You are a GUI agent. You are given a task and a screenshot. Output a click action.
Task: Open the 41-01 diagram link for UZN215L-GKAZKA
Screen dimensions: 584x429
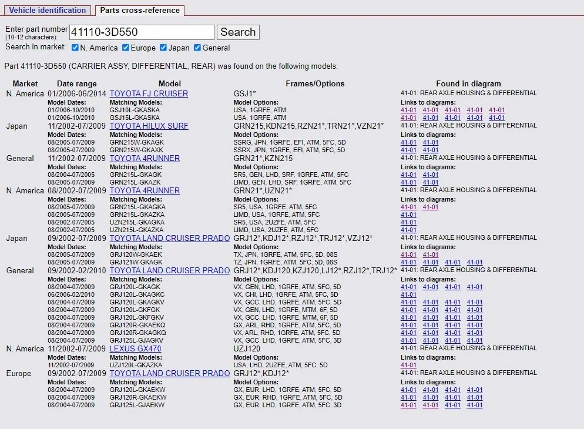tap(408, 230)
